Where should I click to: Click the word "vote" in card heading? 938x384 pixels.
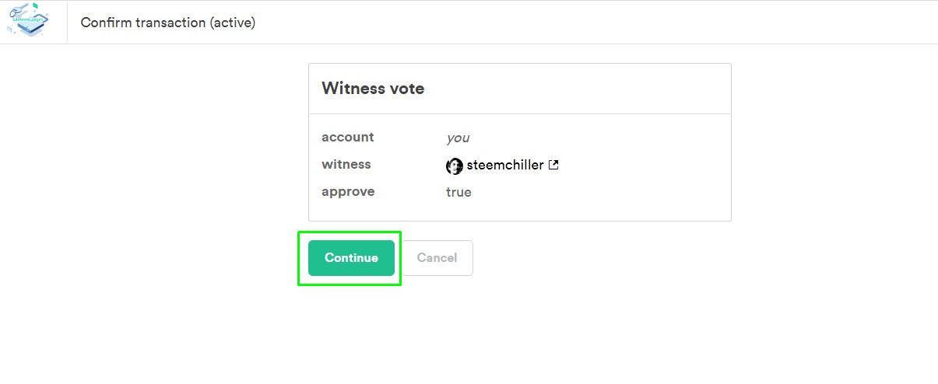(406, 89)
